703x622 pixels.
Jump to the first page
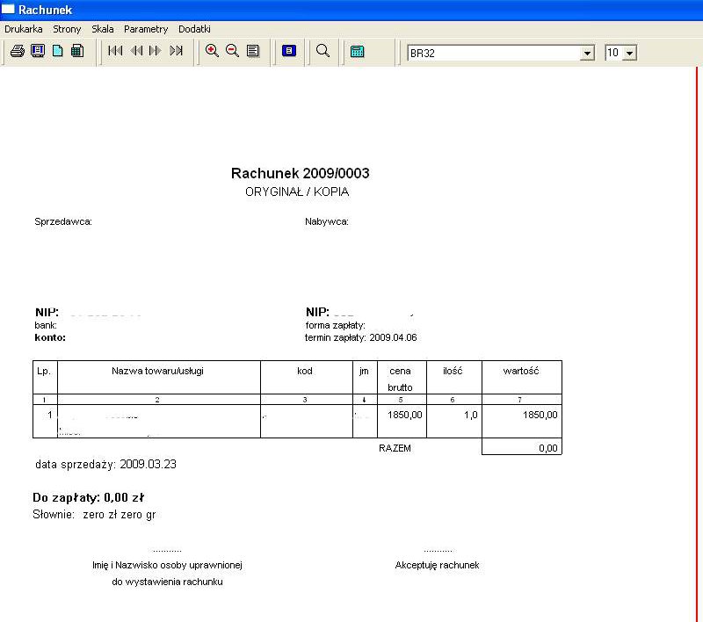pos(115,51)
